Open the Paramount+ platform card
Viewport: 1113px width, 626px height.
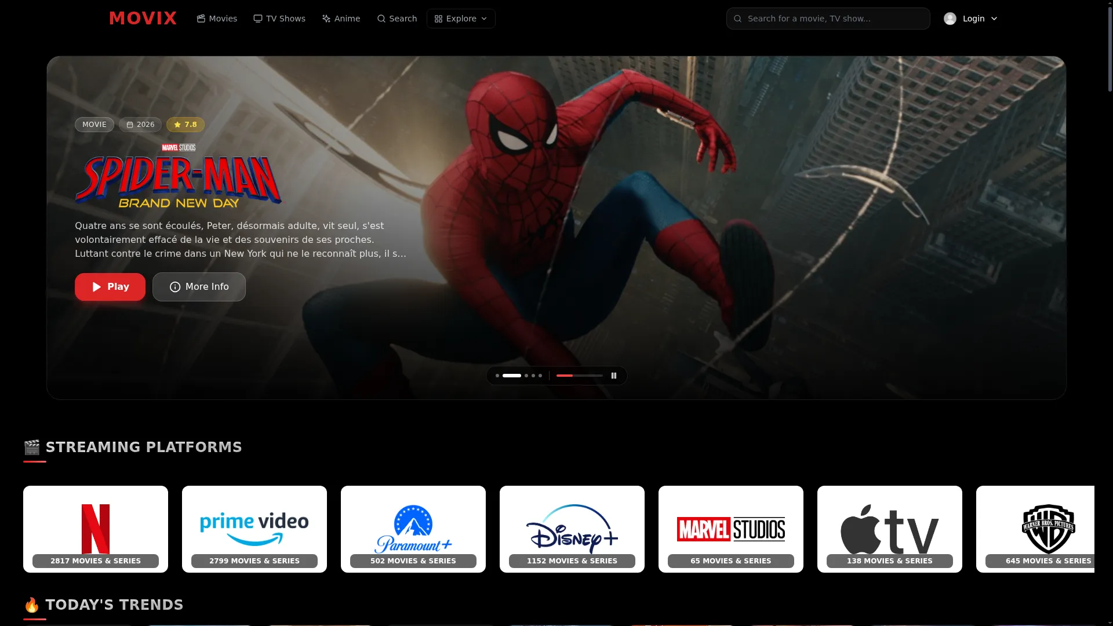pos(413,529)
